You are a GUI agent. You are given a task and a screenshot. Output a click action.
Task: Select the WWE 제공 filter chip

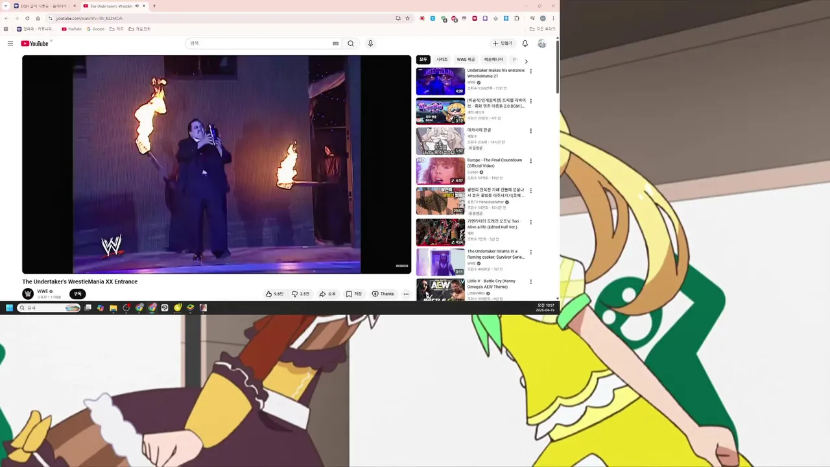pos(466,60)
